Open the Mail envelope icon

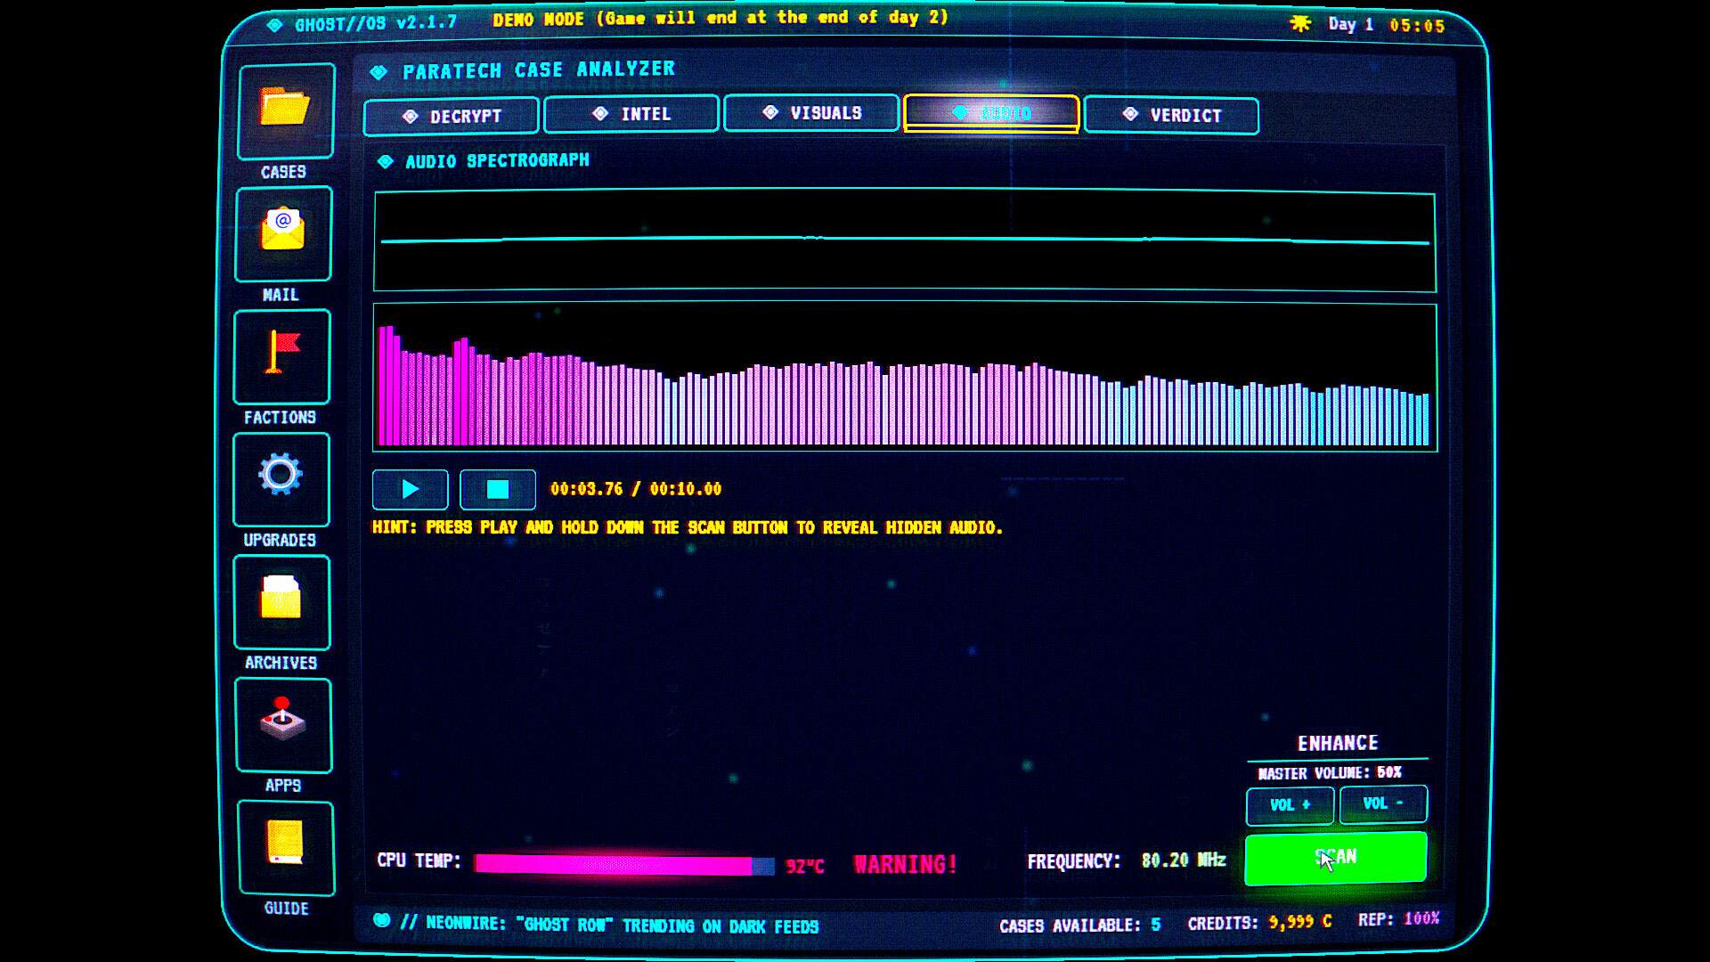click(281, 234)
